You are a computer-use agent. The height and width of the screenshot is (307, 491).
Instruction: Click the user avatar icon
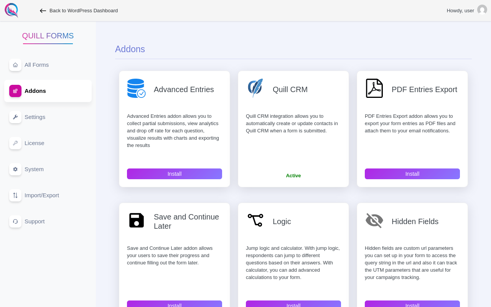click(482, 10)
